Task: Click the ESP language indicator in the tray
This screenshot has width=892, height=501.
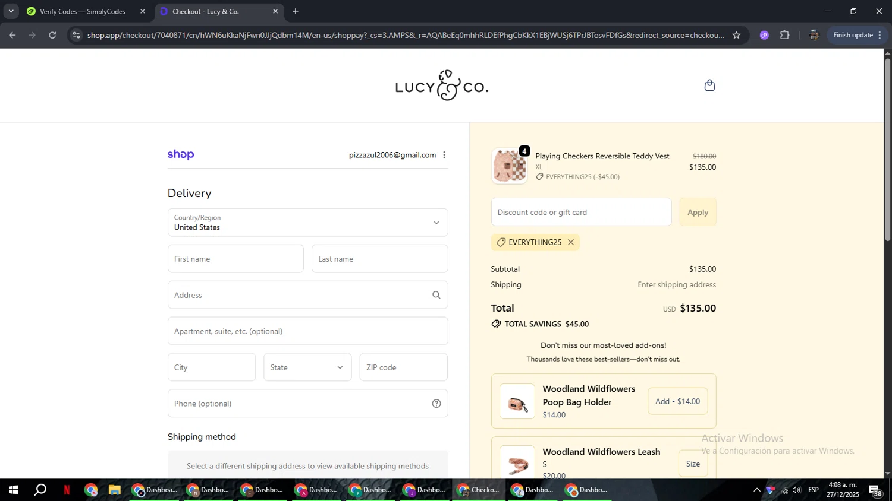Action: (x=814, y=490)
